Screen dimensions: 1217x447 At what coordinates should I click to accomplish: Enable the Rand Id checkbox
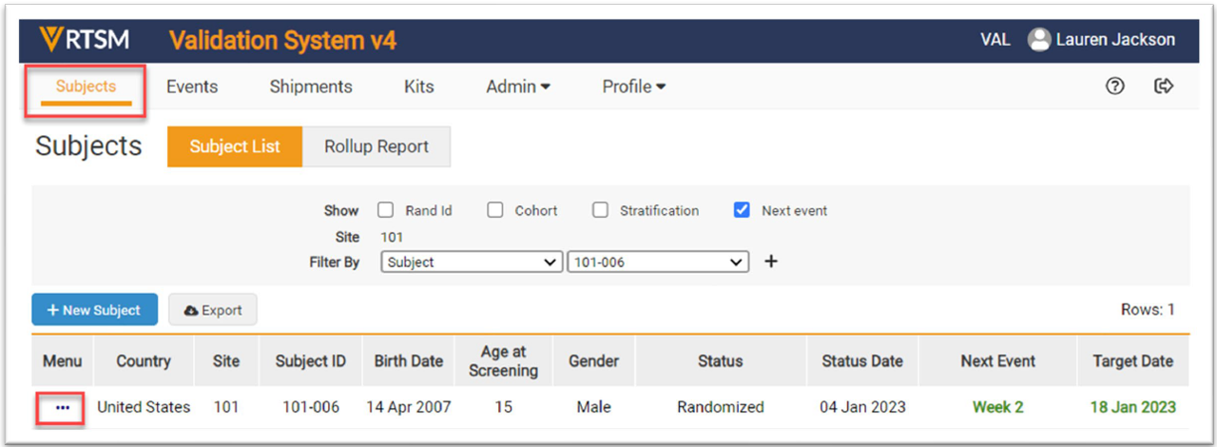(x=386, y=210)
